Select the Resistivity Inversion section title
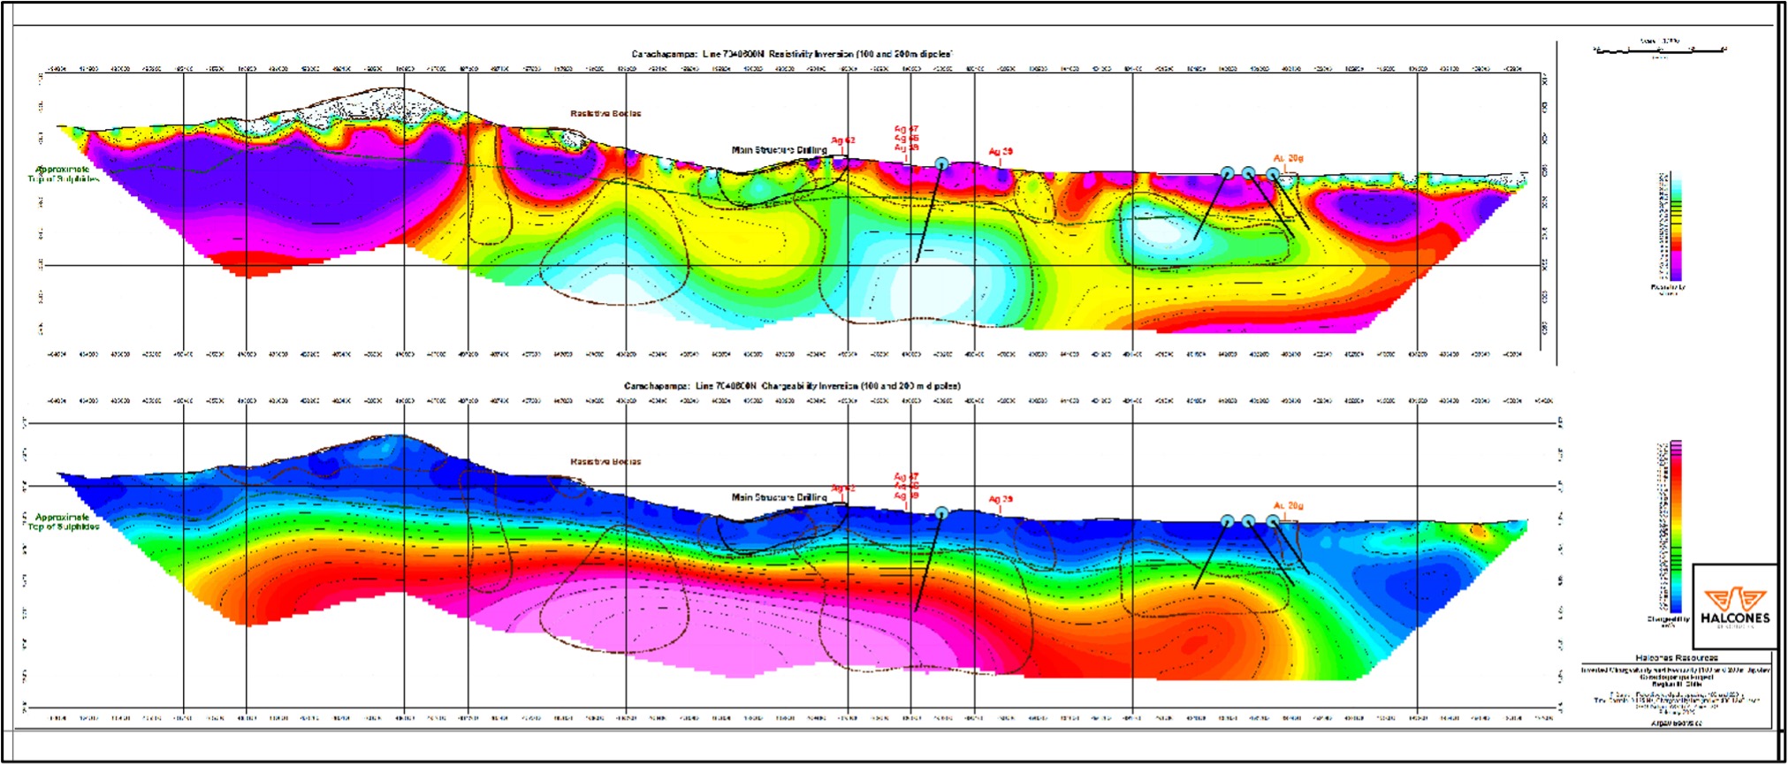1789x765 pixels. (791, 54)
